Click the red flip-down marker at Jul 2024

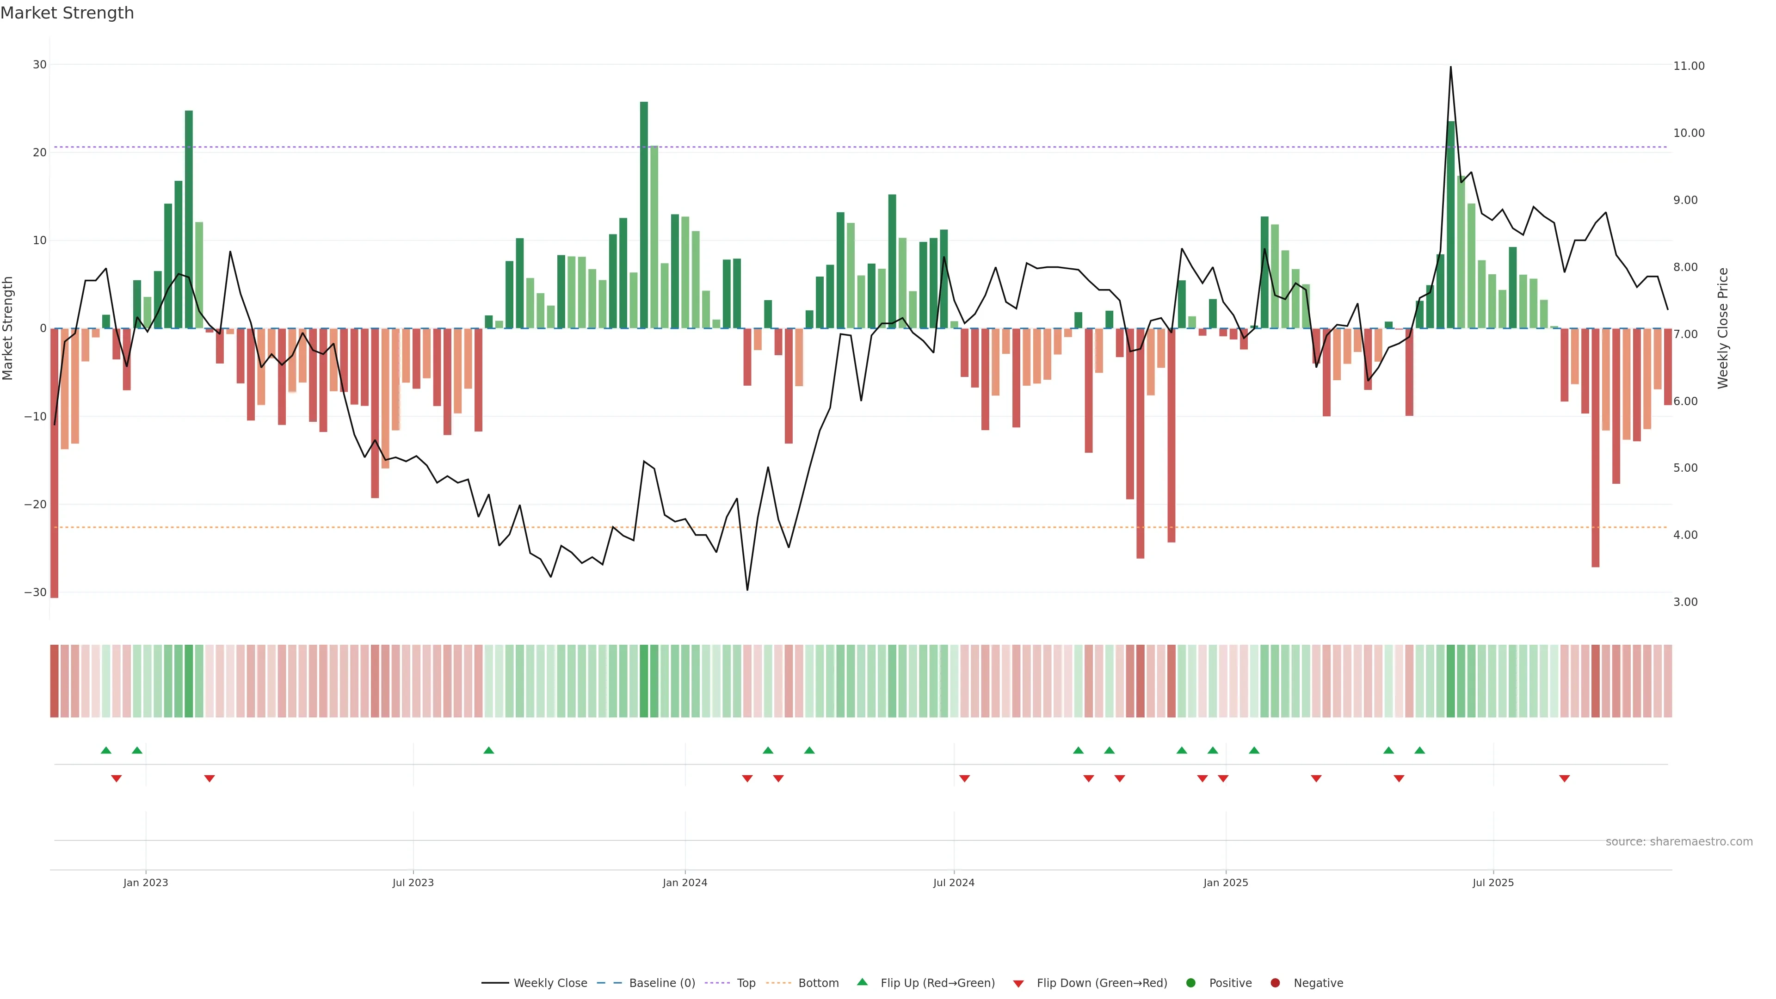(964, 778)
